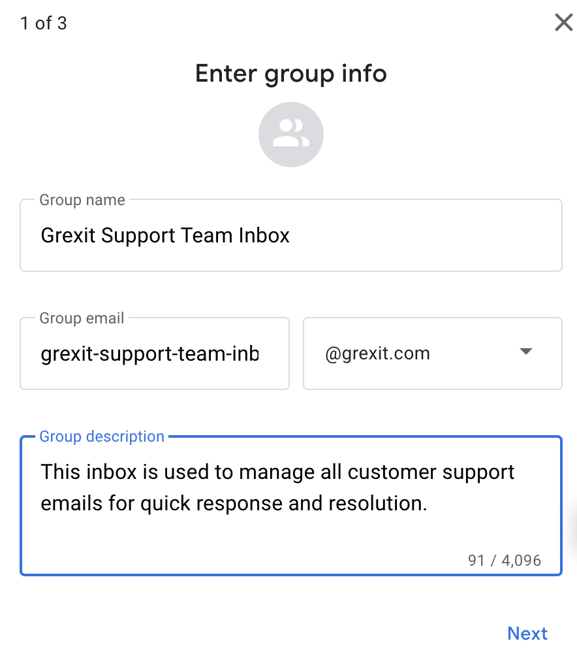
Task: Click the Group name label
Action: click(x=82, y=200)
